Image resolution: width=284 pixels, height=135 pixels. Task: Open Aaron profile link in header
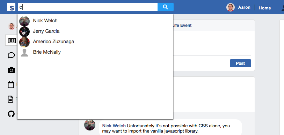244,7
